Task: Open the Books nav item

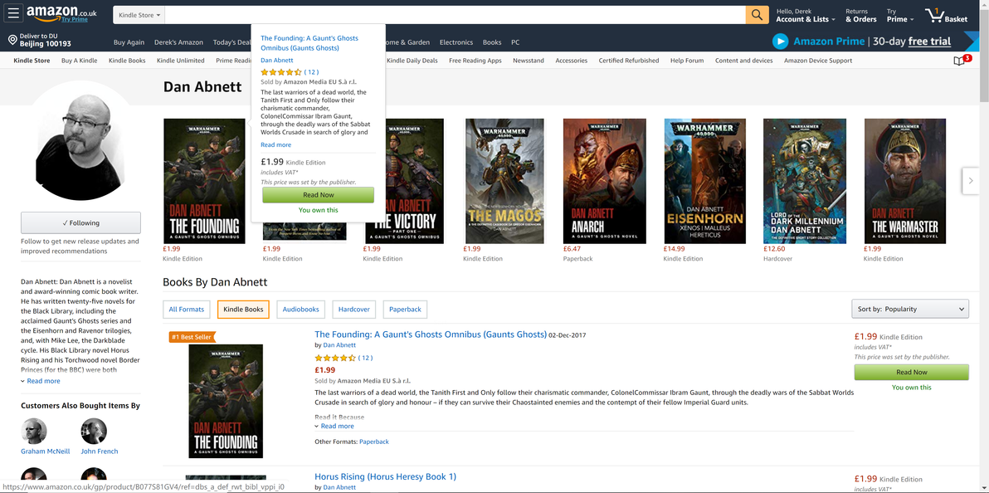Action: pos(492,42)
